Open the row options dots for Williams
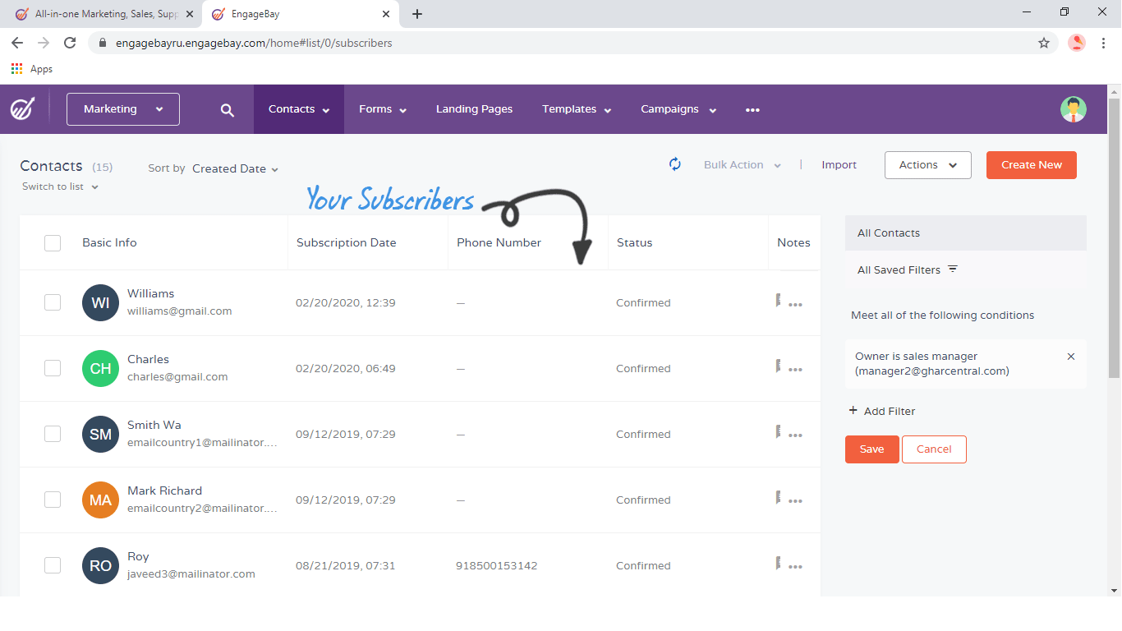The width and height of the screenshot is (1122, 631). (795, 305)
